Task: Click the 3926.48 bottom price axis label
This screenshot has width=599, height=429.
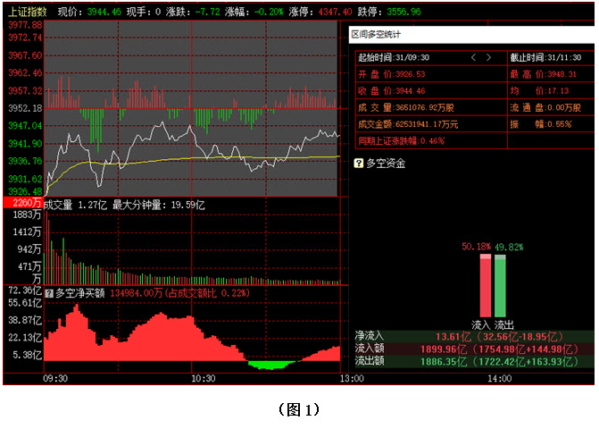Action: tap(25, 191)
